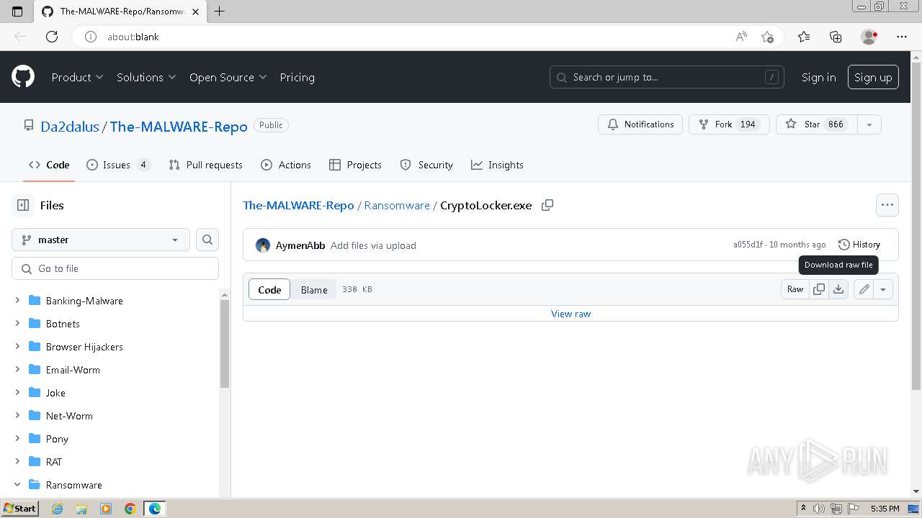Click commit hash a055d1f

748,245
